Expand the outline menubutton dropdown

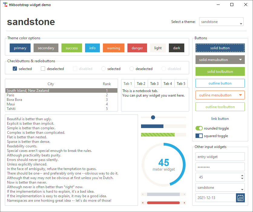pos(220,95)
